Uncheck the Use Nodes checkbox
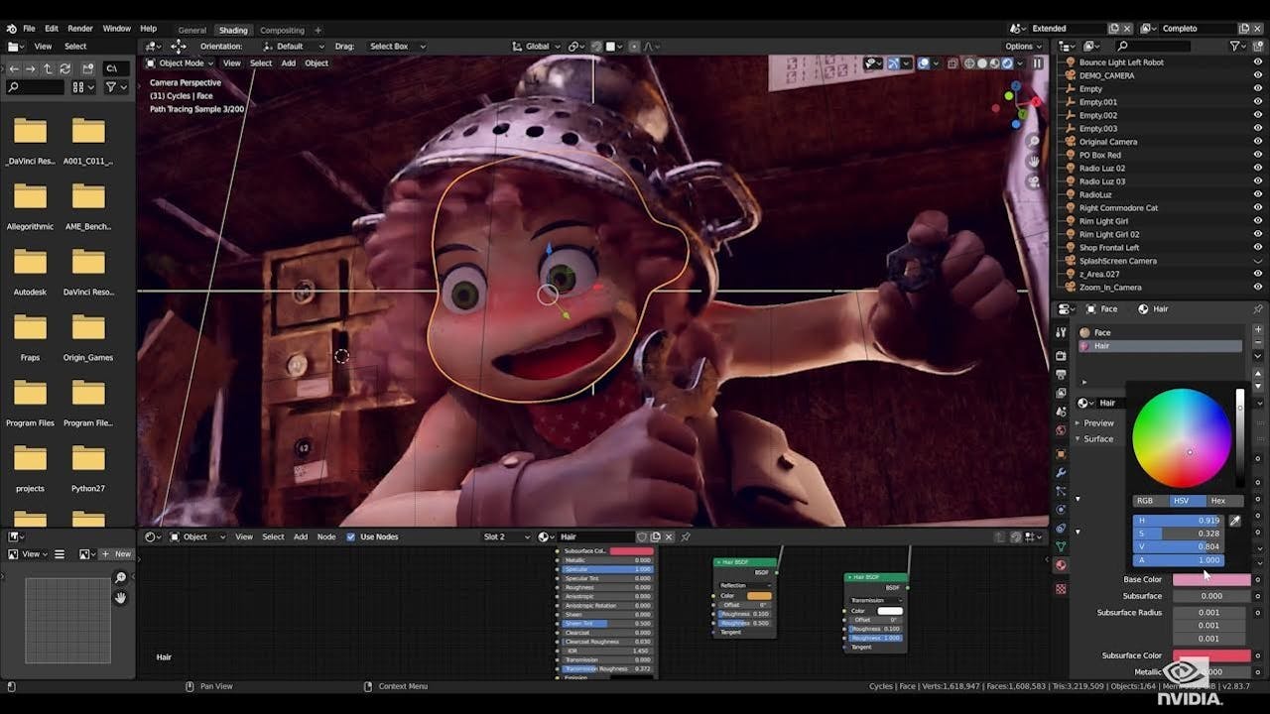This screenshot has width=1270, height=714. point(350,537)
